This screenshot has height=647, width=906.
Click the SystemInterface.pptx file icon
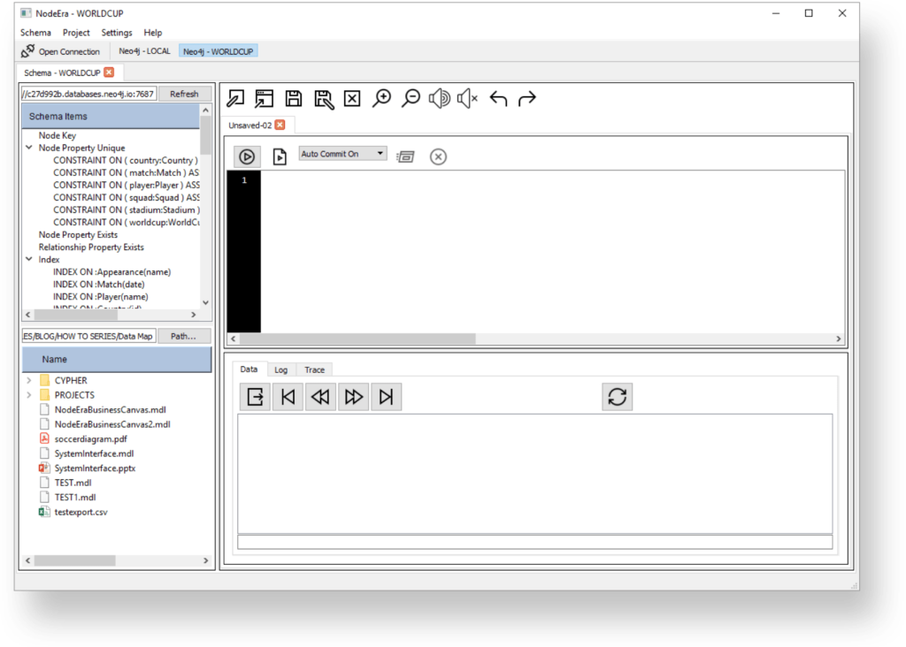[44, 468]
